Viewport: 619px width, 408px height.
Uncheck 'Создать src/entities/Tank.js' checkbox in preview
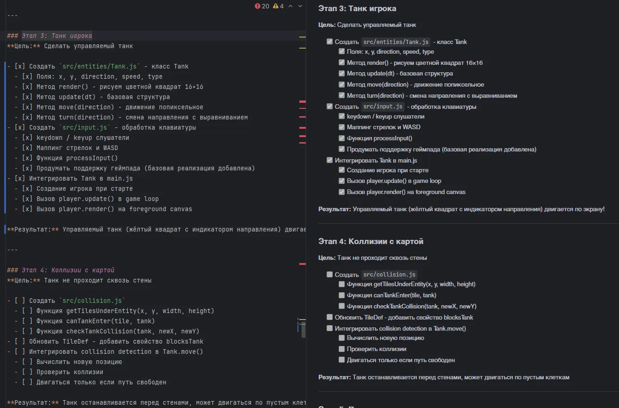(x=330, y=42)
